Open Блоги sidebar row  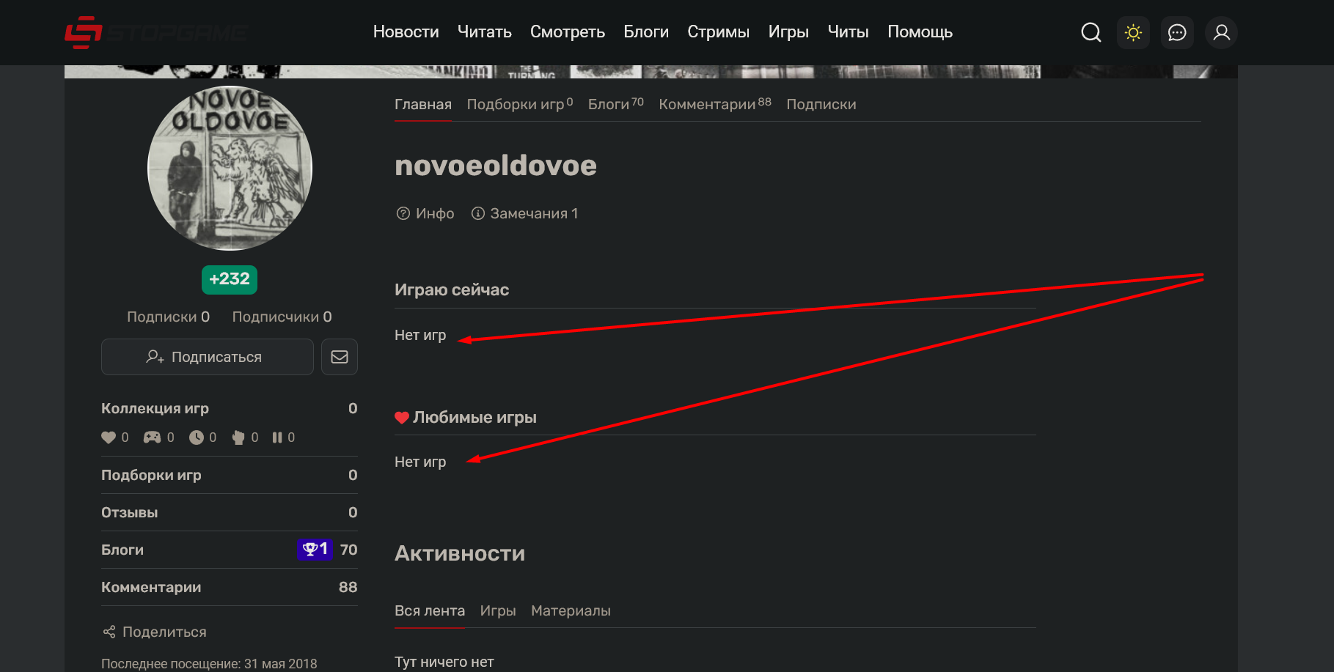pyautogui.click(x=230, y=550)
